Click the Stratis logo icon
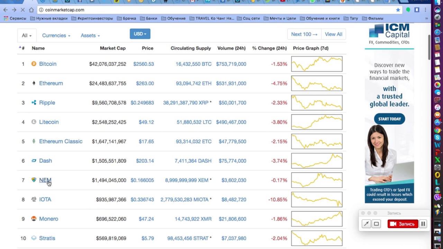443x249 pixels. [34, 238]
